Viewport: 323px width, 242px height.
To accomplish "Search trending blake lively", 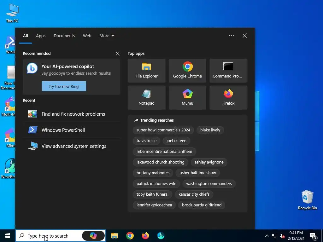I will click(x=210, y=130).
